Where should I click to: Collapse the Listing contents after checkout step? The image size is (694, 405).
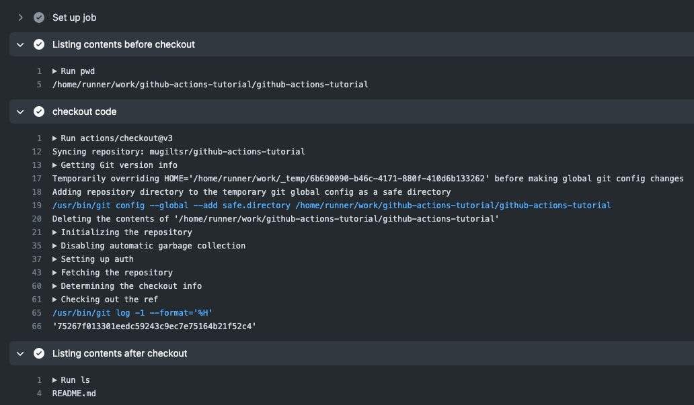click(x=20, y=353)
